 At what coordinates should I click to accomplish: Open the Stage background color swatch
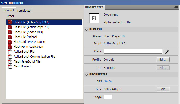point(108,97)
